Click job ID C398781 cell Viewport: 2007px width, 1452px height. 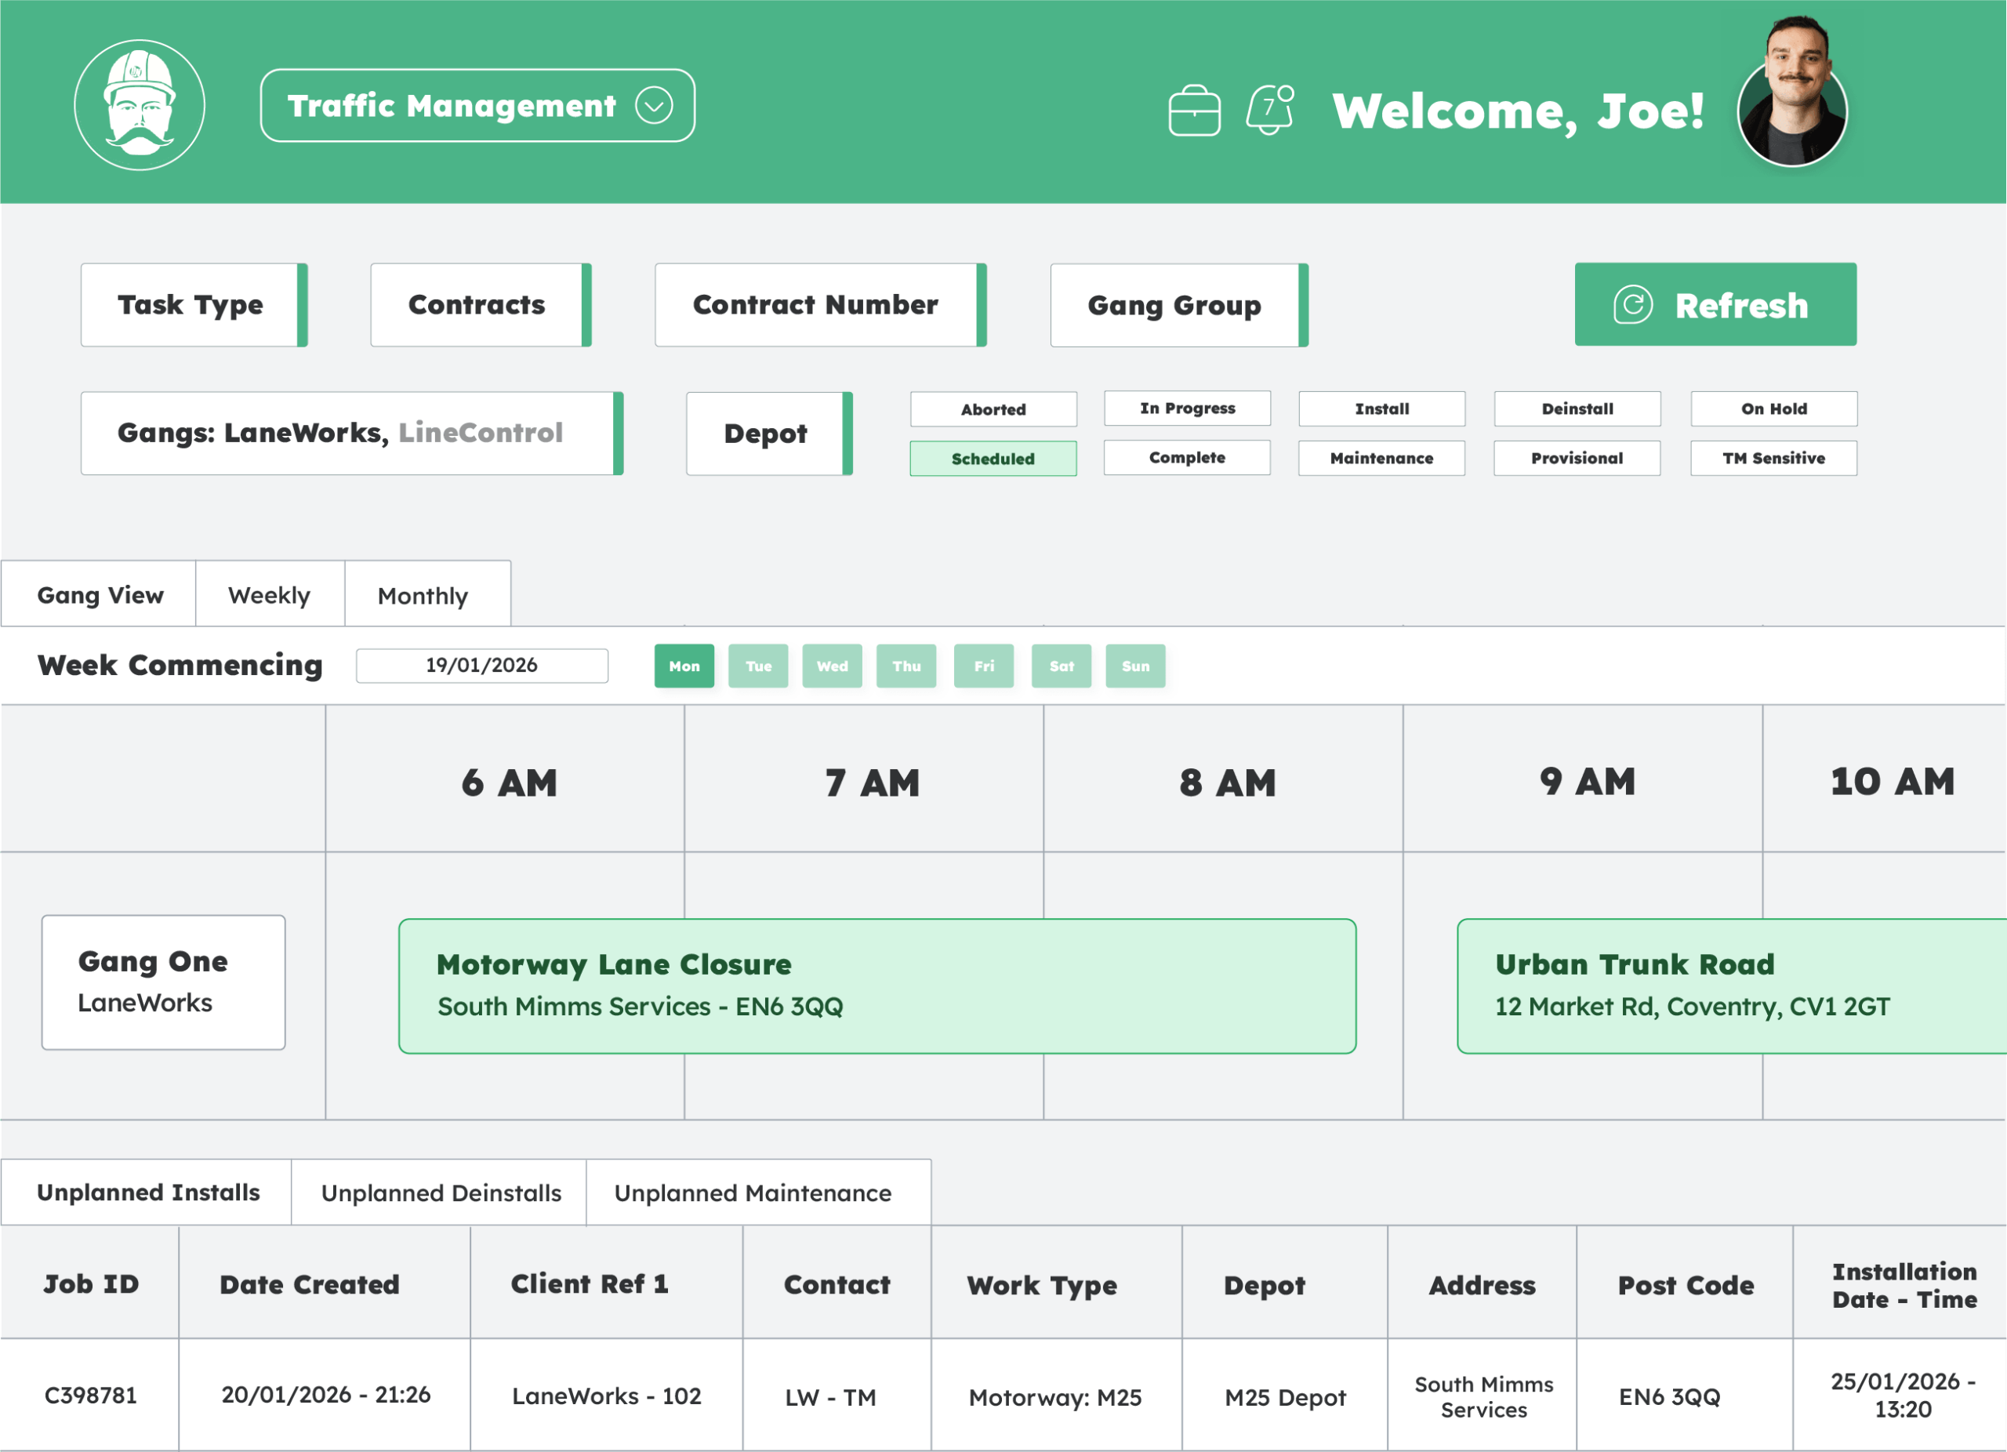(90, 1395)
